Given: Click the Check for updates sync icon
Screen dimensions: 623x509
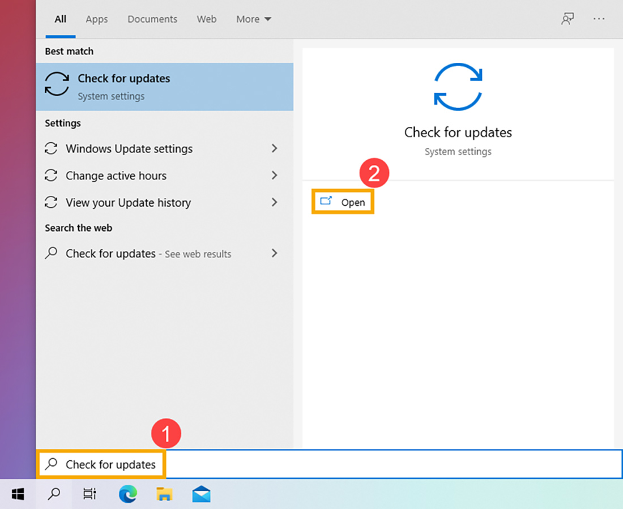Looking at the screenshot, I should (x=57, y=84).
